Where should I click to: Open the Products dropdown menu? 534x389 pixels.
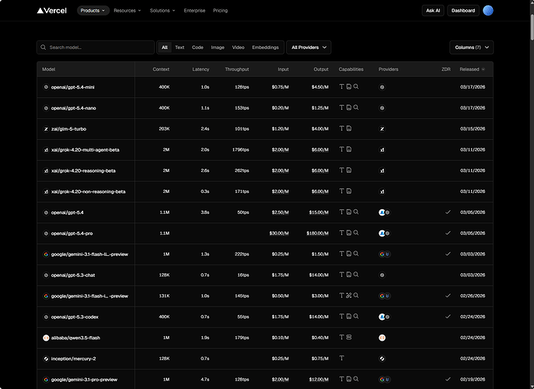93,11
